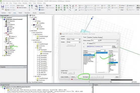This screenshot has width=140, height=93.
Task: Open the File menu
Action: 4,3
